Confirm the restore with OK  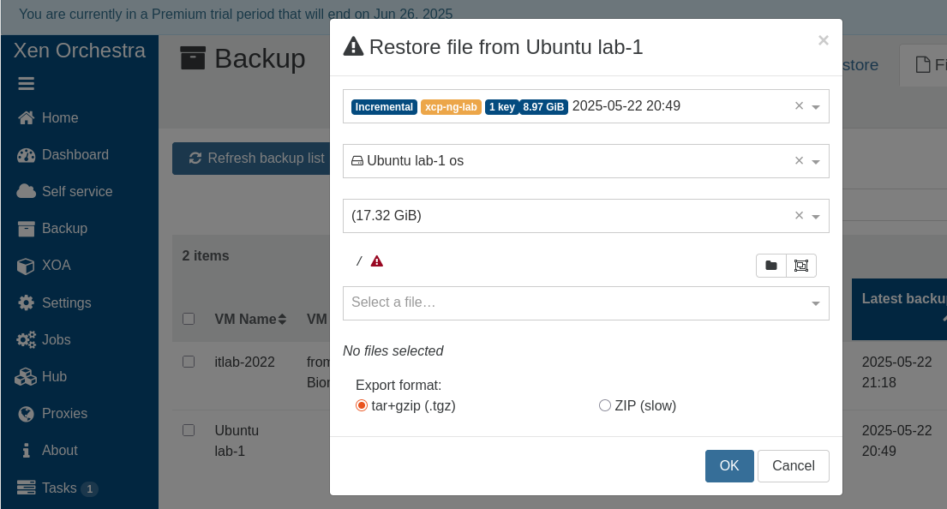coord(729,466)
